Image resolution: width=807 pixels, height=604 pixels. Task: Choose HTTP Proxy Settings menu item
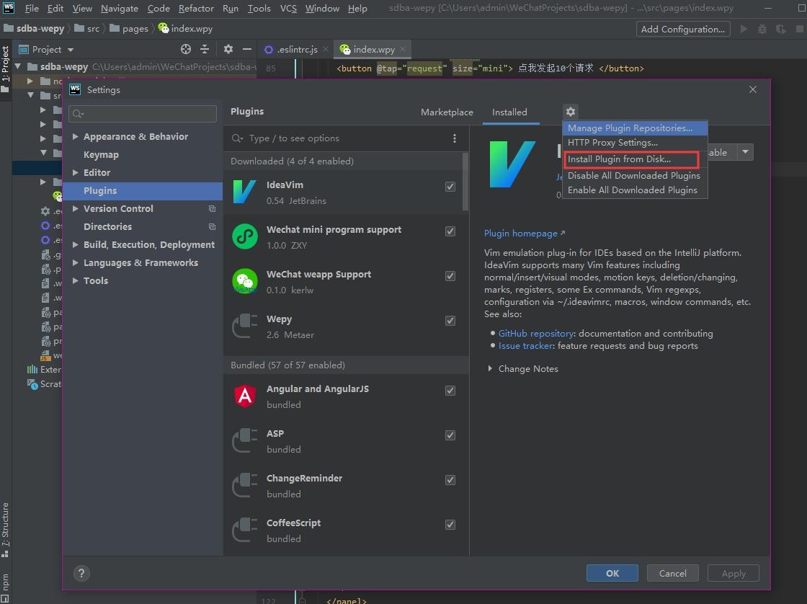tap(635, 143)
